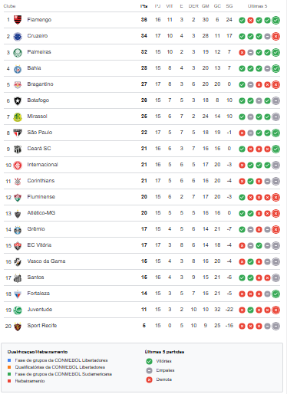Open the São Paulo team link
The image size is (287, 394).
[40, 133]
